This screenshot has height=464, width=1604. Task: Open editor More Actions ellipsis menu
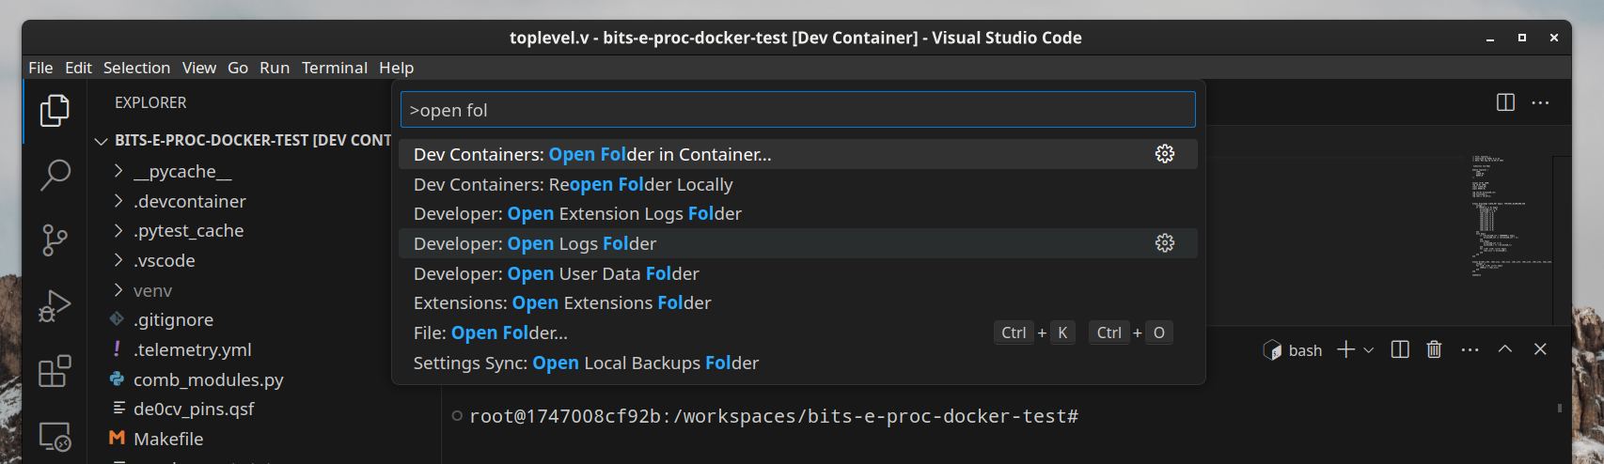tap(1540, 102)
